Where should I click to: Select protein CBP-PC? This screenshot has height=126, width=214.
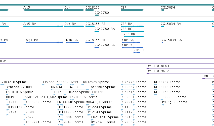pyautogui.click(x=133, y=47)
